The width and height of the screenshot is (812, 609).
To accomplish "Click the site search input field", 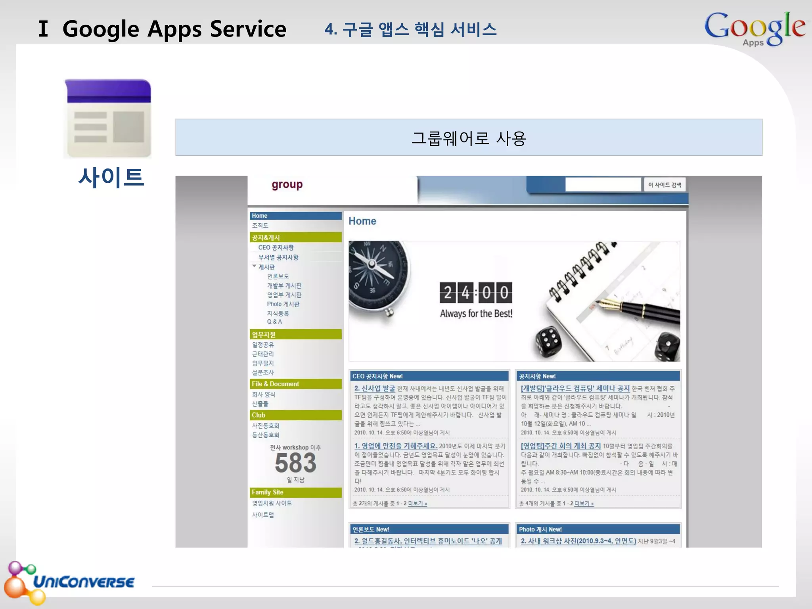I will coord(603,184).
